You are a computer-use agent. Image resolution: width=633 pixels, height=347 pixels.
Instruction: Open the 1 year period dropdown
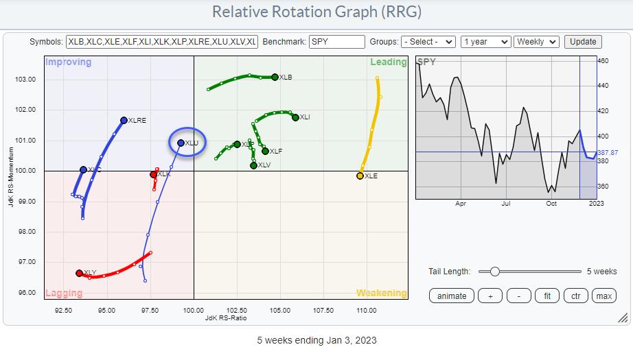[486, 42]
